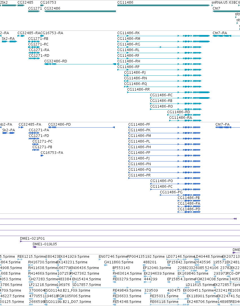This screenshot has width=240, height=306.
Task: Click the CG11486 gene label in top track
Action: (125, 3)
